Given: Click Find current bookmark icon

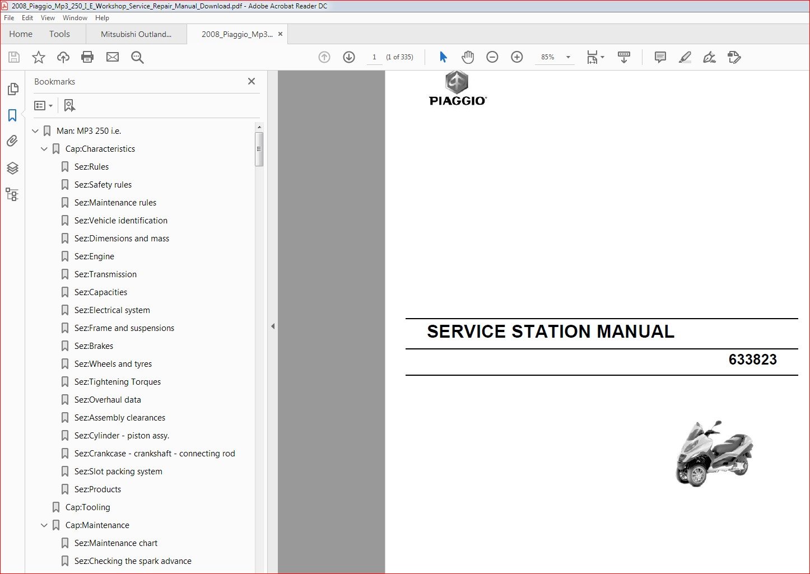Looking at the screenshot, I should (69, 105).
